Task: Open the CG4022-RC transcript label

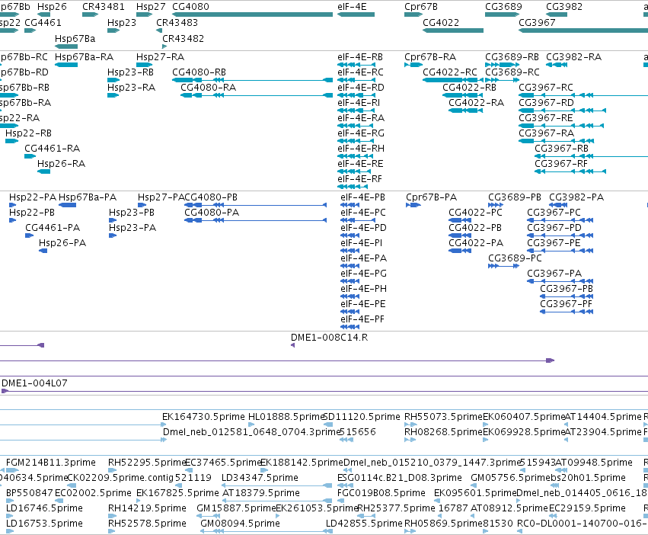Action: tap(449, 72)
